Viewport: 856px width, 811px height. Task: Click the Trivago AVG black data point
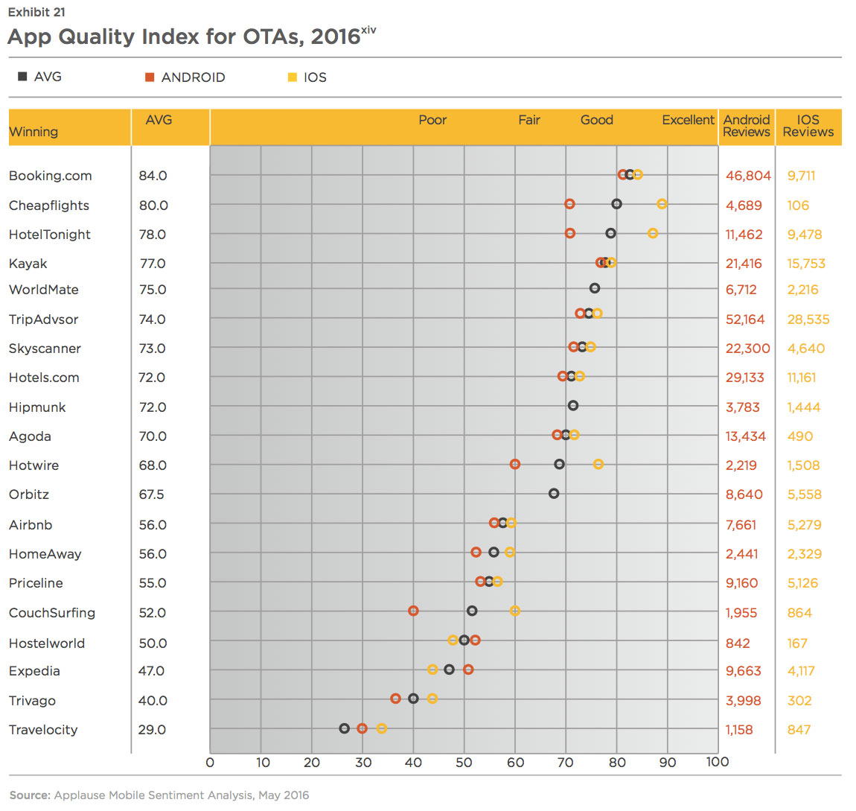tap(413, 699)
